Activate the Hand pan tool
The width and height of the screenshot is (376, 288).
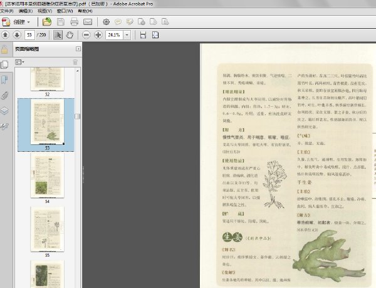click(x=70, y=35)
